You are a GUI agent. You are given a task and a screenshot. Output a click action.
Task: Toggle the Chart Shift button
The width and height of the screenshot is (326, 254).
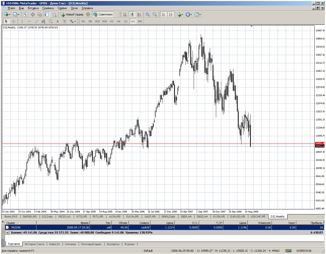[171, 14]
